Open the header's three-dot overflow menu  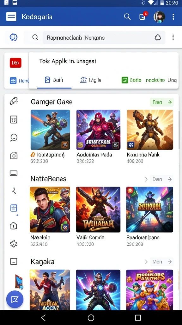coord(173,17)
